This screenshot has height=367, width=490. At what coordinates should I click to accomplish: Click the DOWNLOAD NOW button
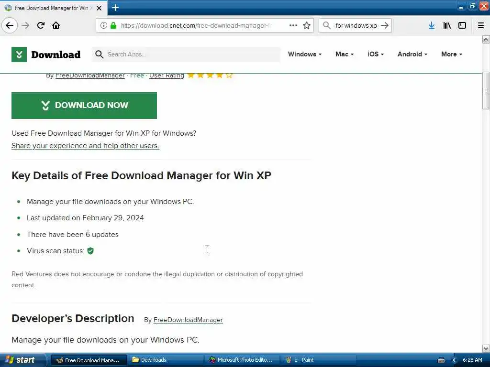point(84,106)
